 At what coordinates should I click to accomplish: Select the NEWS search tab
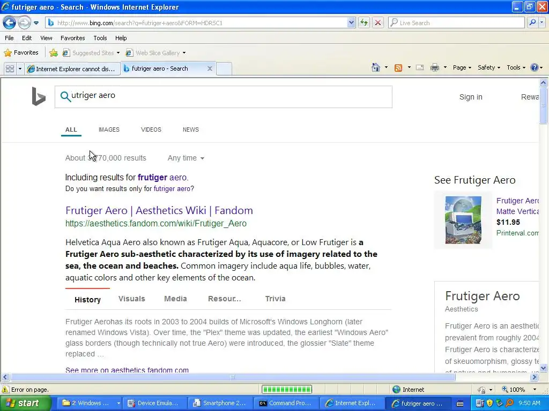190,130
